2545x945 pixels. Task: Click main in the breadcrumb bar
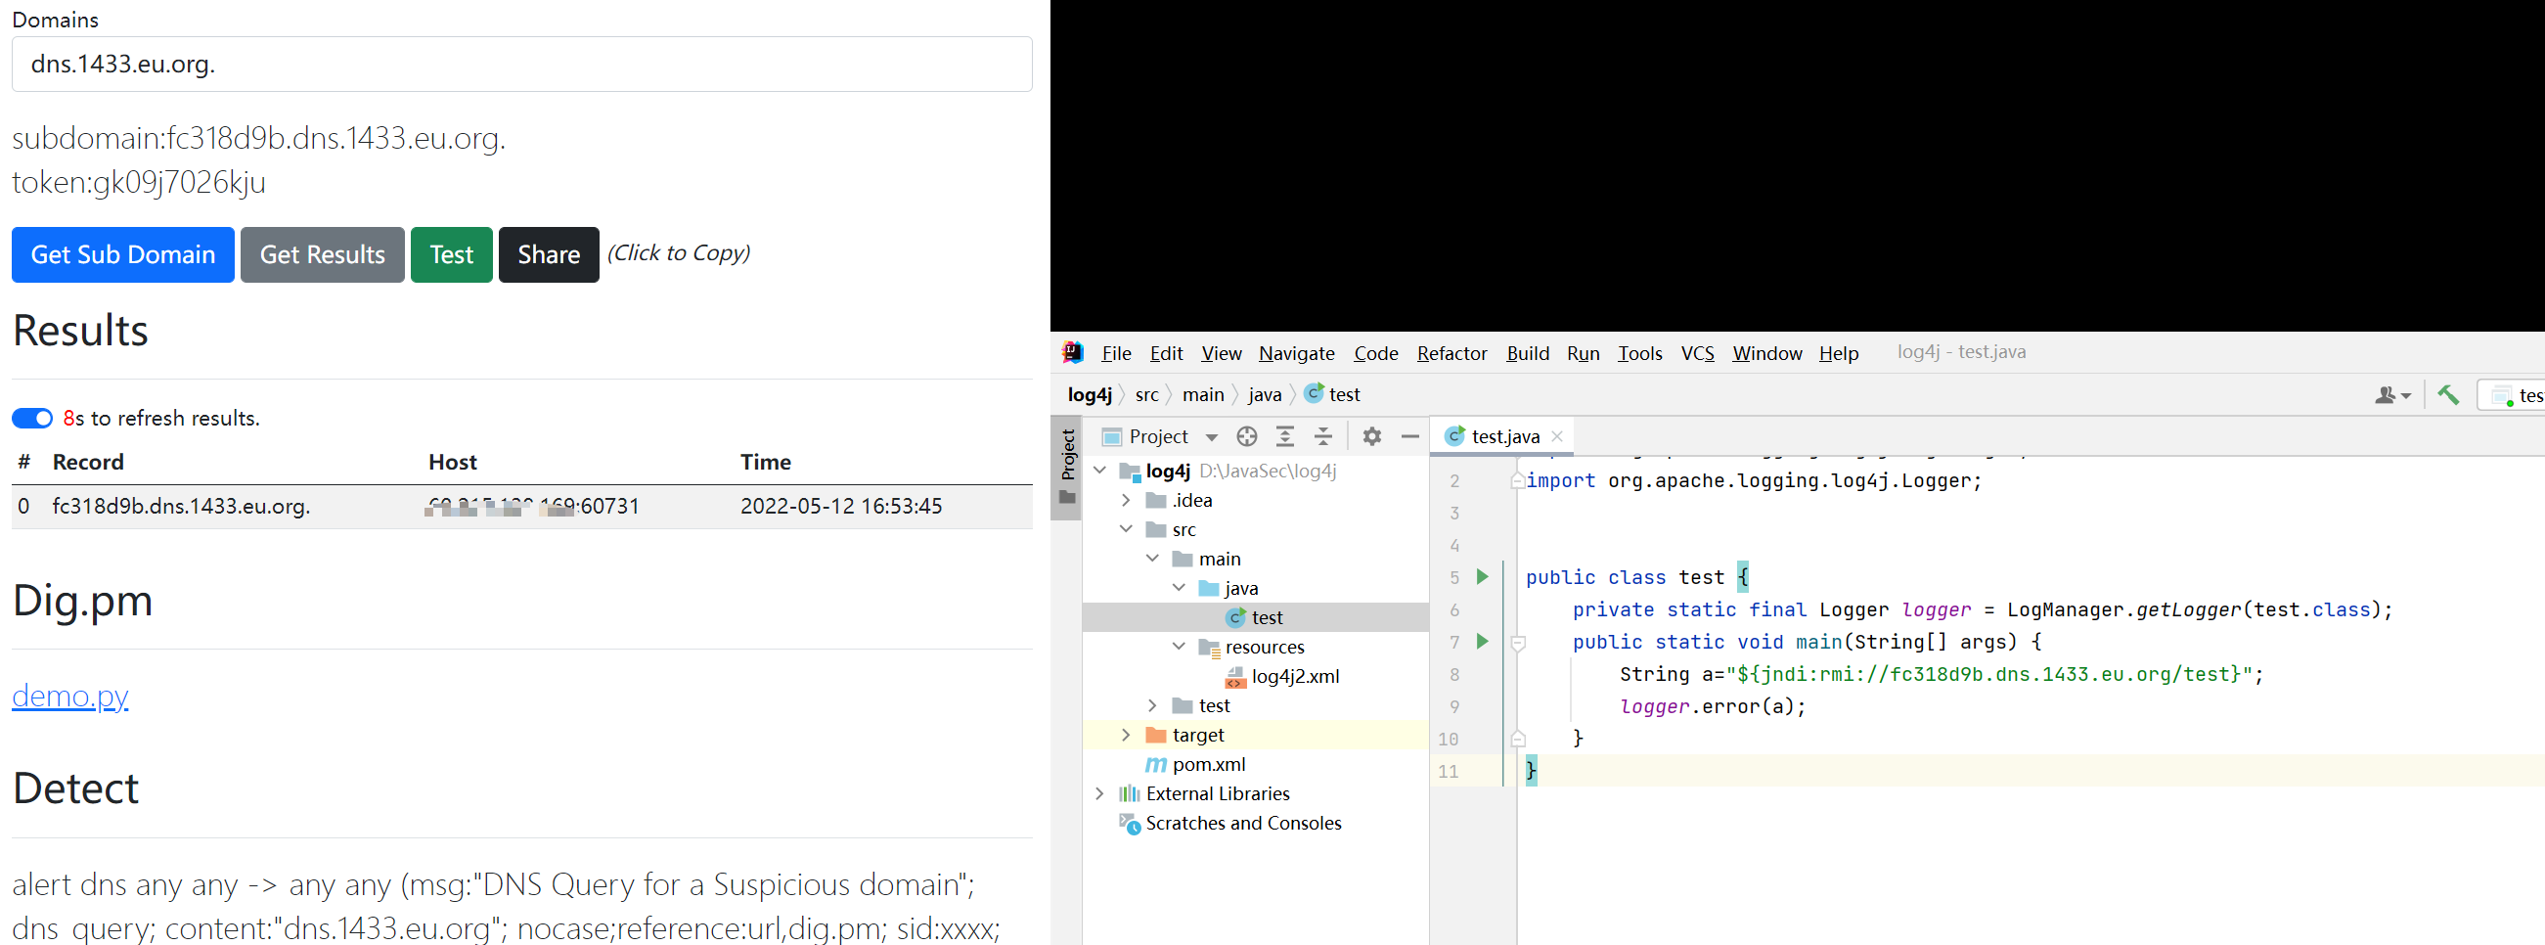[1202, 394]
